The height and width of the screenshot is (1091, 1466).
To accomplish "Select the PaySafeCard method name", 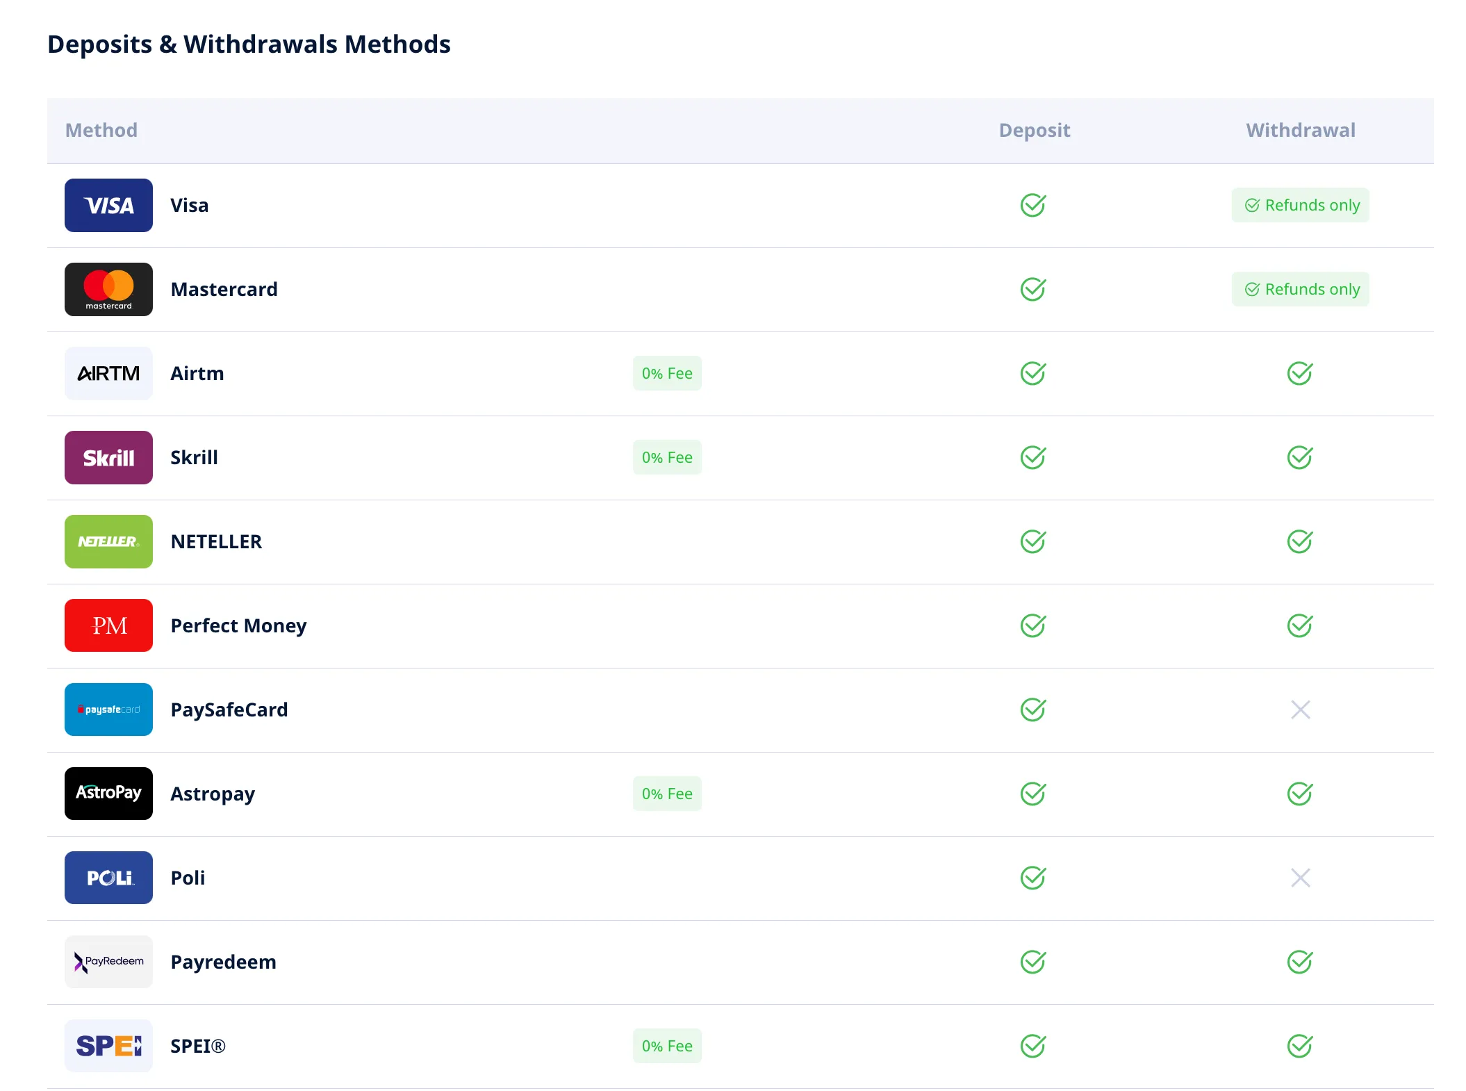I will click(229, 710).
